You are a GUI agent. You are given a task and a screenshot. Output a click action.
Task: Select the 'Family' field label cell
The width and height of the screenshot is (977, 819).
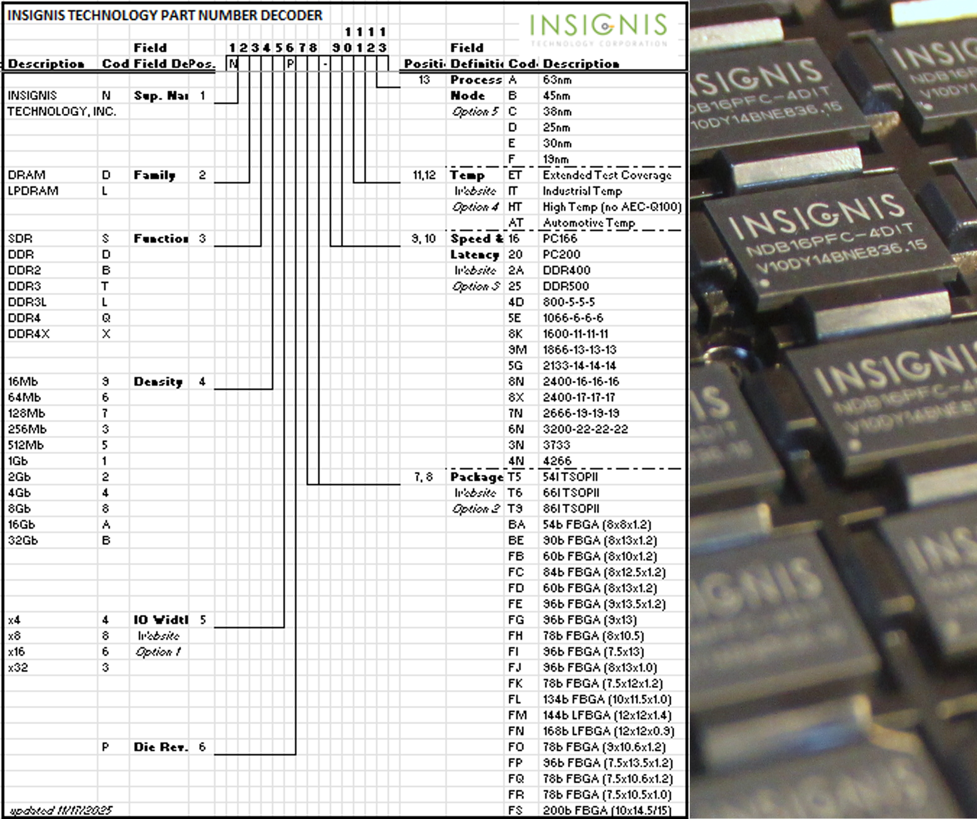(x=155, y=175)
